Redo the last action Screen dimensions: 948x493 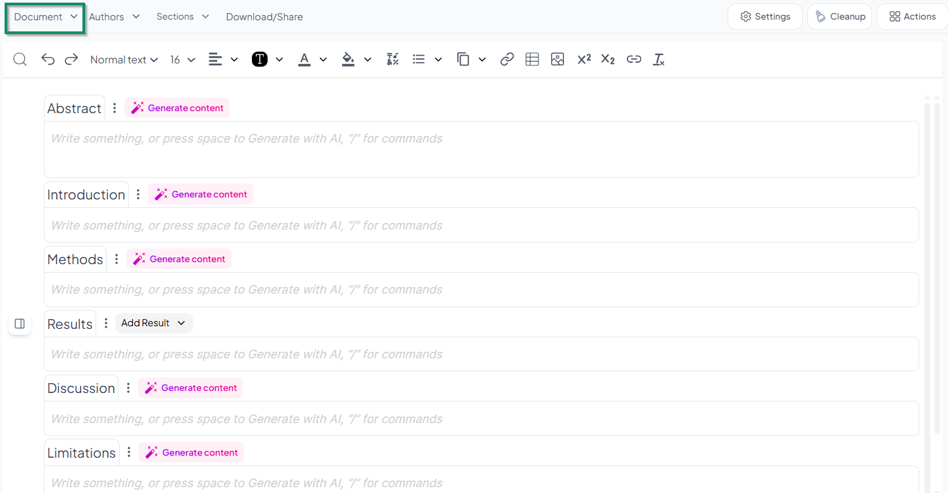coord(71,59)
